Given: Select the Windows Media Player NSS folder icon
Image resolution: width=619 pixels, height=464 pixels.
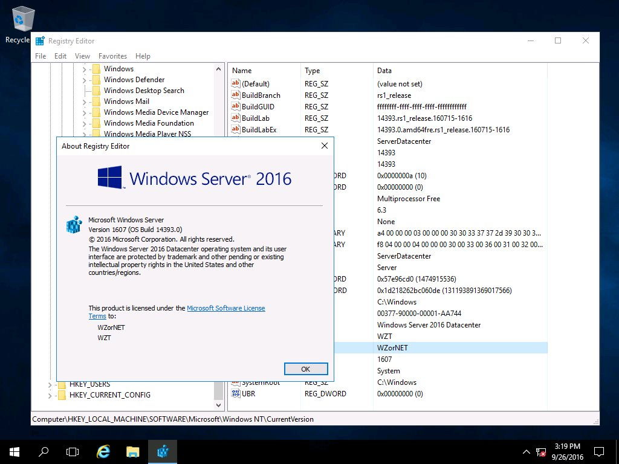Looking at the screenshot, I should (x=96, y=134).
